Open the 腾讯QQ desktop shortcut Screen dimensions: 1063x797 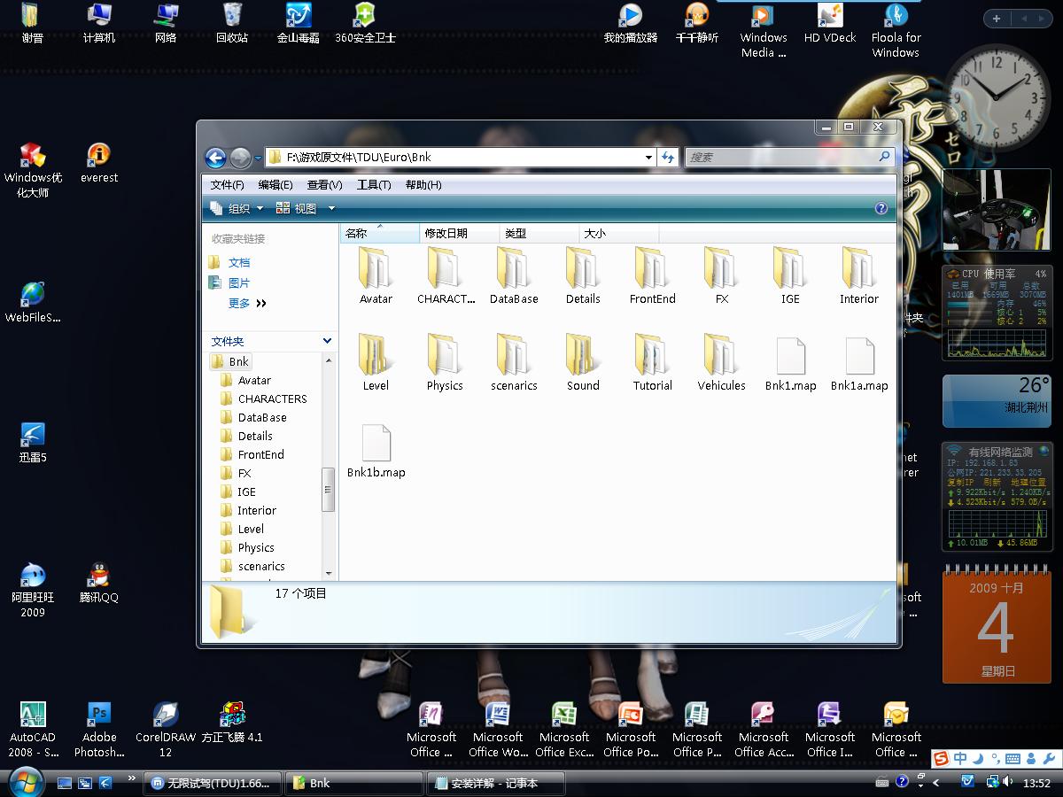point(99,576)
